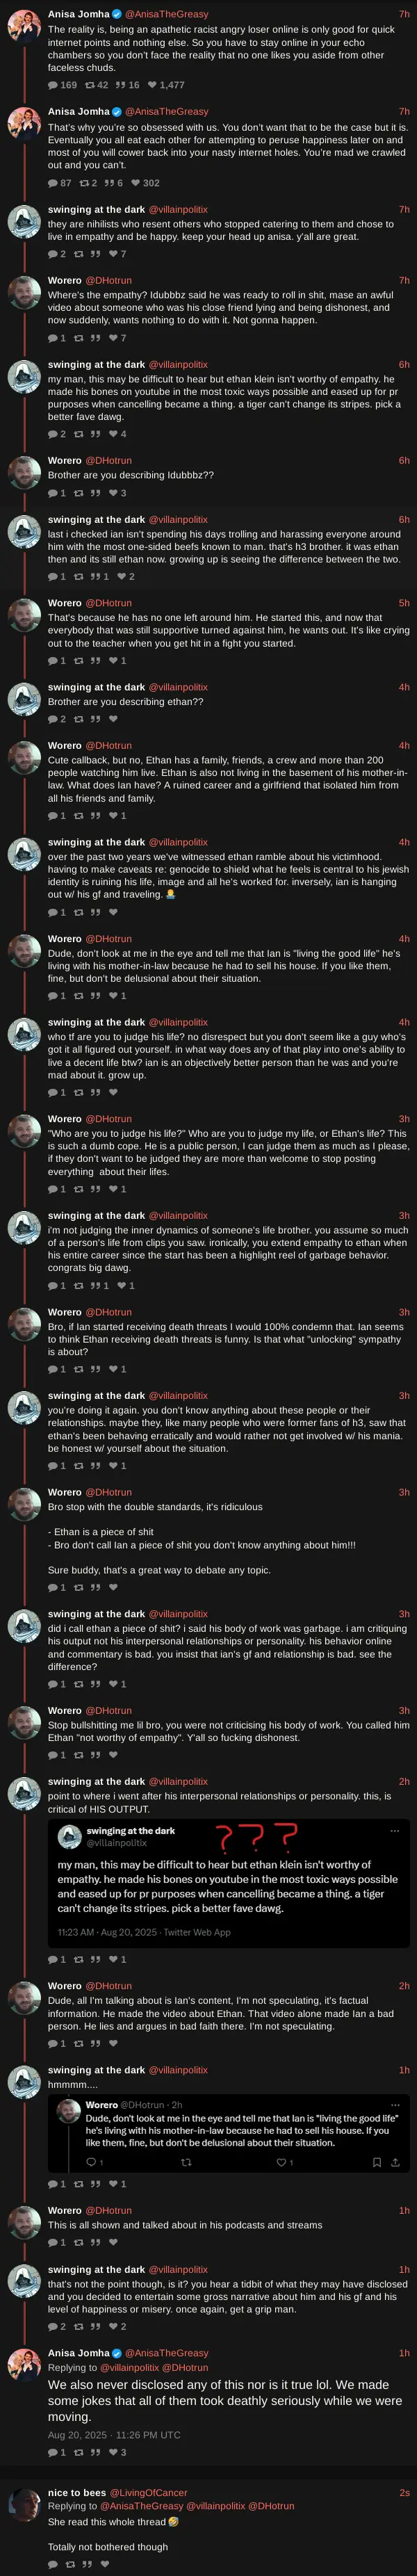
Task: Click the bookmark icon in the embedded Worero tweet
Action: point(376,2162)
